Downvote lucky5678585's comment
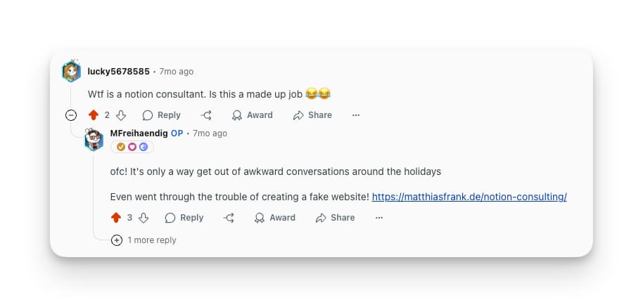 [120, 115]
